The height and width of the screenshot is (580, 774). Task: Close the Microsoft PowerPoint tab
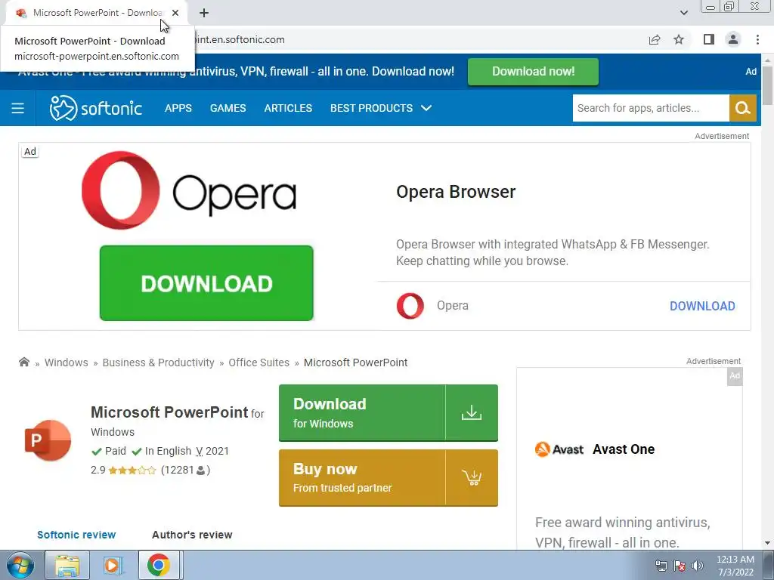(175, 13)
